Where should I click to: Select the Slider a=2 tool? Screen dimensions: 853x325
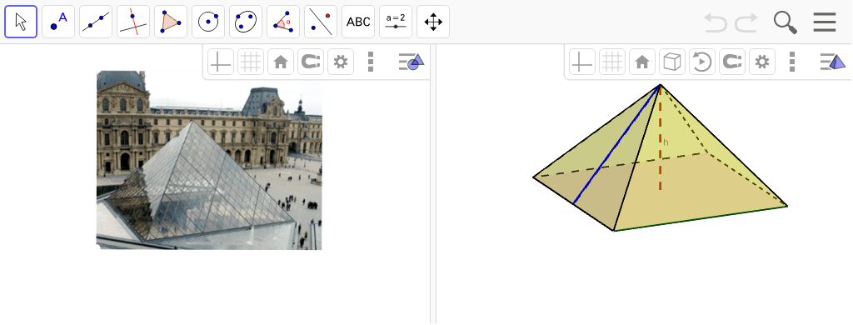coord(396,22)
